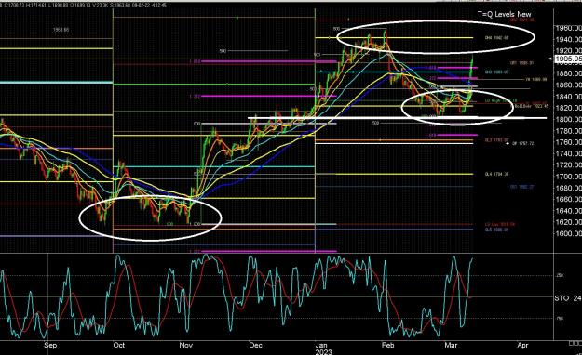Click the 1700.00 price axis label
This screenshot has height=355, width=582.
pyautogui.click(x=569, y=177)
